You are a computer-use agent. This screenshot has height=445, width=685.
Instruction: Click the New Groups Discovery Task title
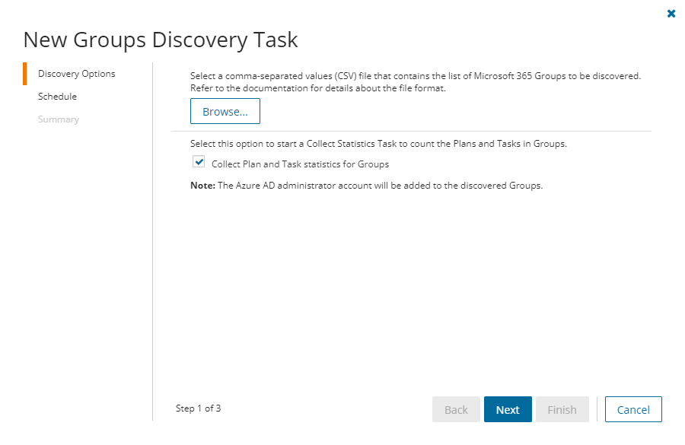[161, 40]
